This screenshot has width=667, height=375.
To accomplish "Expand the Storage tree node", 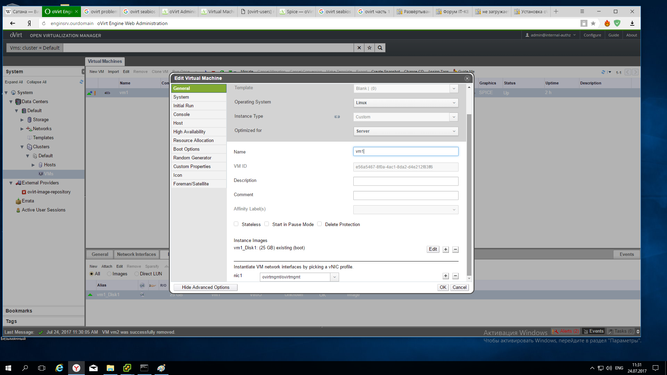I will pyautogui.click(x=22, y=120).
